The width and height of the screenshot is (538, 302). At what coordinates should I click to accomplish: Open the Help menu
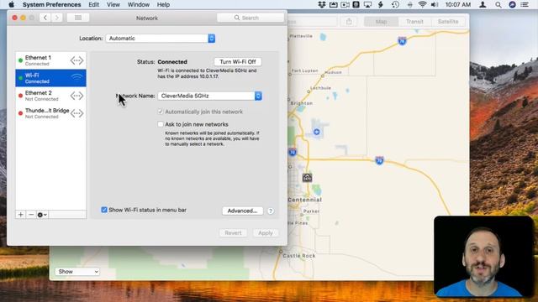click(x=163, y=4)
